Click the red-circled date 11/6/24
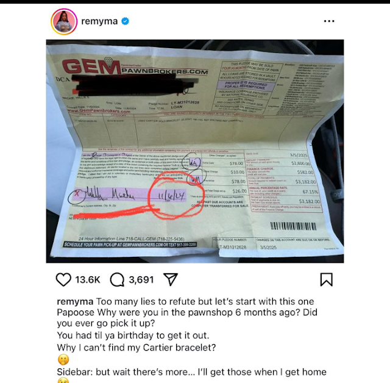The image size is (390, 383). 172,196
